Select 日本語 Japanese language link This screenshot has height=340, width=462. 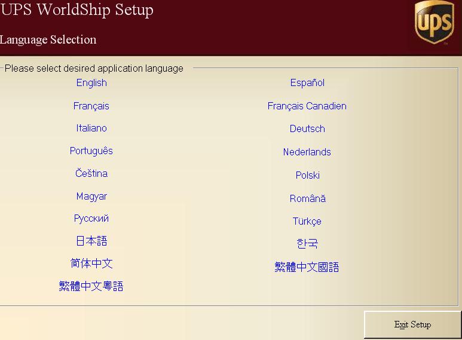pos(91,241)
